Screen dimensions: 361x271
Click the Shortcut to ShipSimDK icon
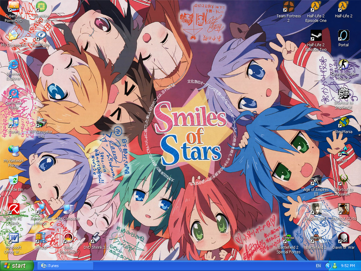pyautogui.click(x=343, y=94)
